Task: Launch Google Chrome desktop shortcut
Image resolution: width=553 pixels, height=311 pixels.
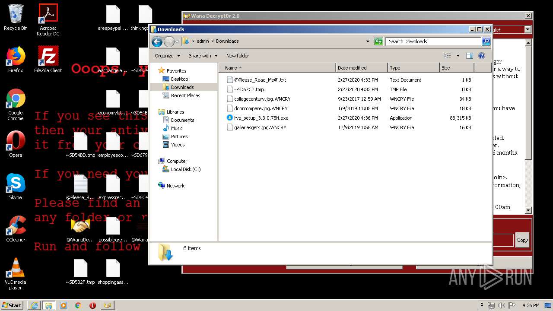Action: pyautogui.click(x=16, y=105)
